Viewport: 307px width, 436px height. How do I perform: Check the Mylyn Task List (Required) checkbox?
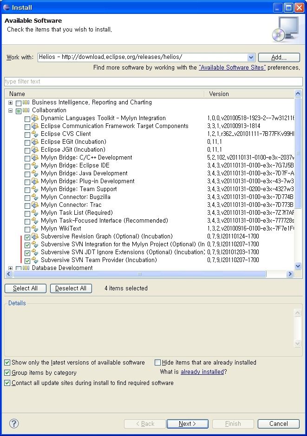(27, 213)
